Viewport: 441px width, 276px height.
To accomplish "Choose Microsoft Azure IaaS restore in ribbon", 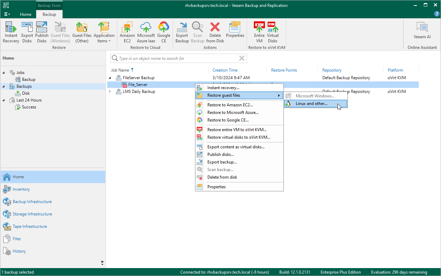I will tap(146, 32).
